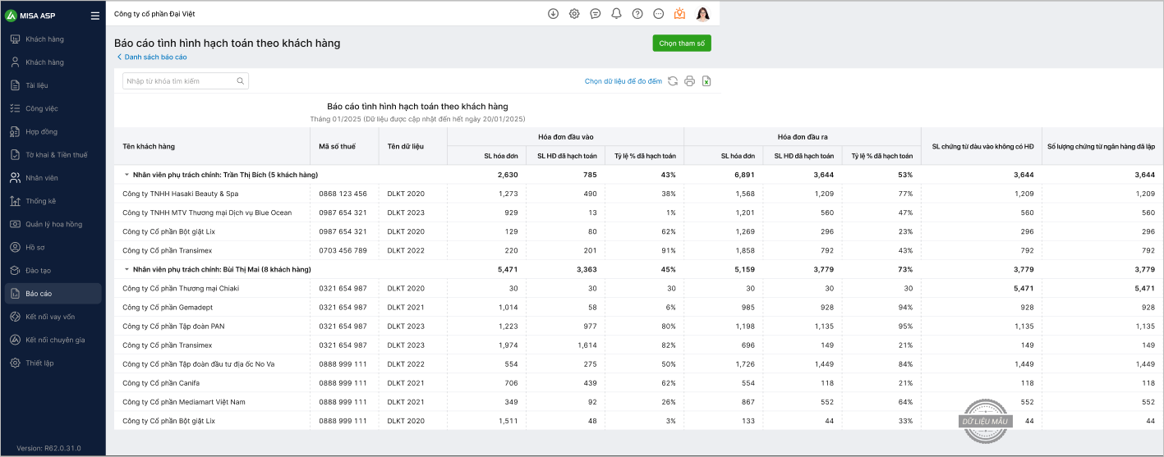This screenshot has width=1164, height=457.
Task: Open Nhân viên in the sidebar
Action: point(53,178)
